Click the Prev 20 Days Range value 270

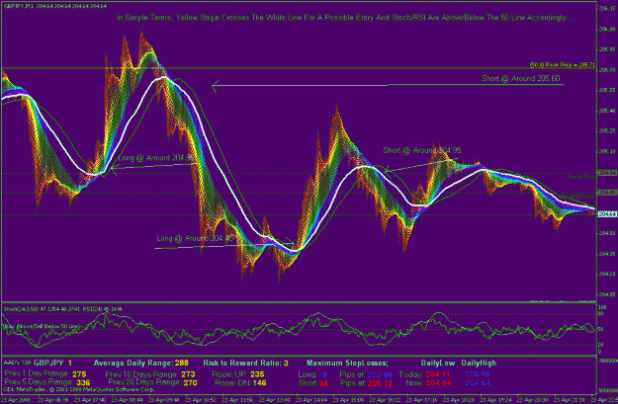coord(191,382)
